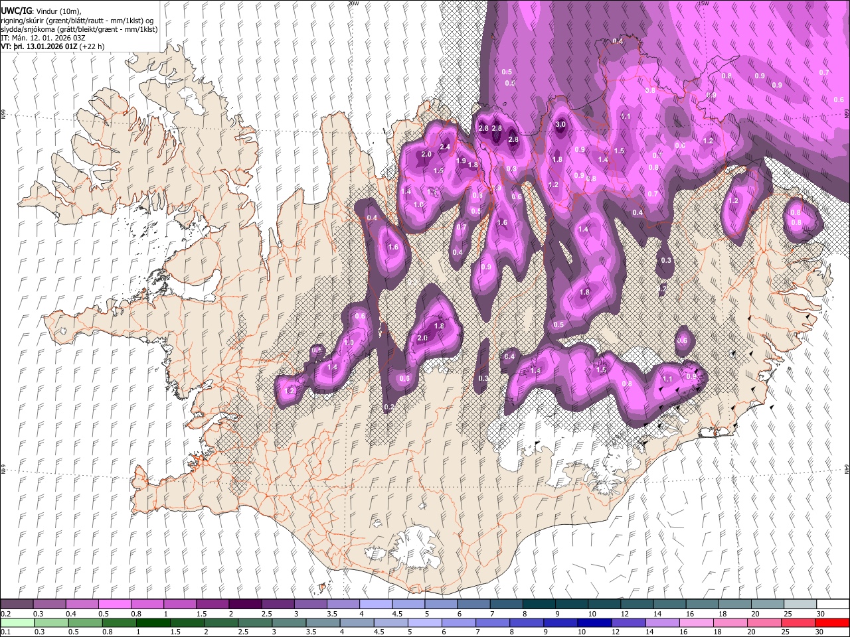
Task: Click the bright pink 0.5–0.8 snow legend swatch
Action: point(114,604)
